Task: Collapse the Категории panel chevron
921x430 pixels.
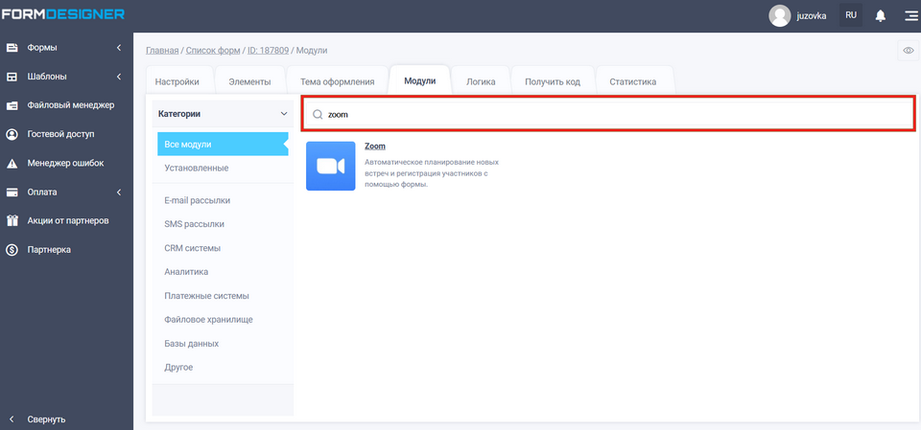Action: [284, 114]
